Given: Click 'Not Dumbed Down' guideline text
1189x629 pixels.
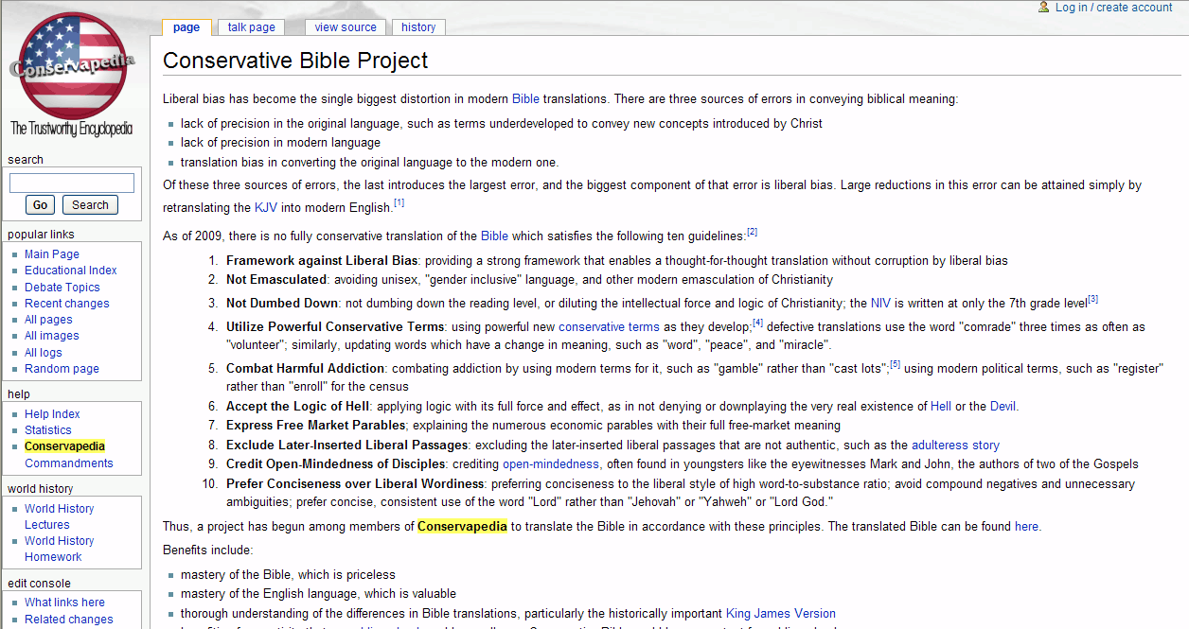Looking at the screenshot, I should click(x=282, y=304).
